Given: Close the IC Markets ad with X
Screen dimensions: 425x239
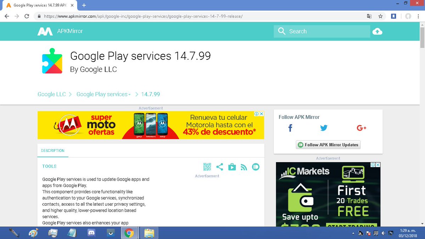Looking at the screenshot, I should pyautogui.click(x=378, y=165).
